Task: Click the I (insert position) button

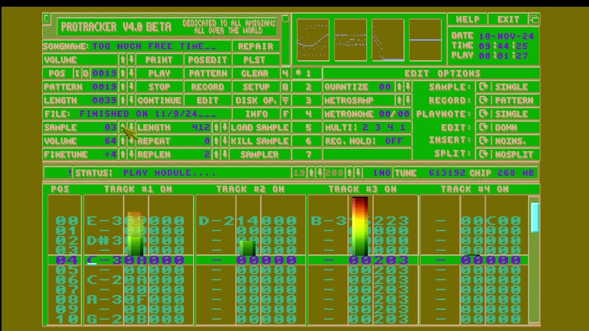Action: [77, 74]
